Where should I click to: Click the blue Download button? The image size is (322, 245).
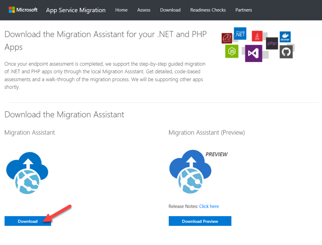point(28,221)
